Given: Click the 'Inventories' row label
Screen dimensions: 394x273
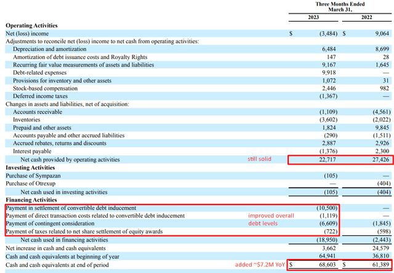Looking at the screenshot, I should [x=26, y=120].
